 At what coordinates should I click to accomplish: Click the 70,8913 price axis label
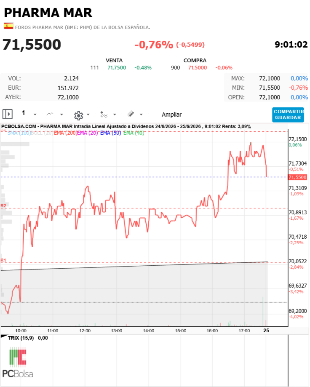[298, 213]
